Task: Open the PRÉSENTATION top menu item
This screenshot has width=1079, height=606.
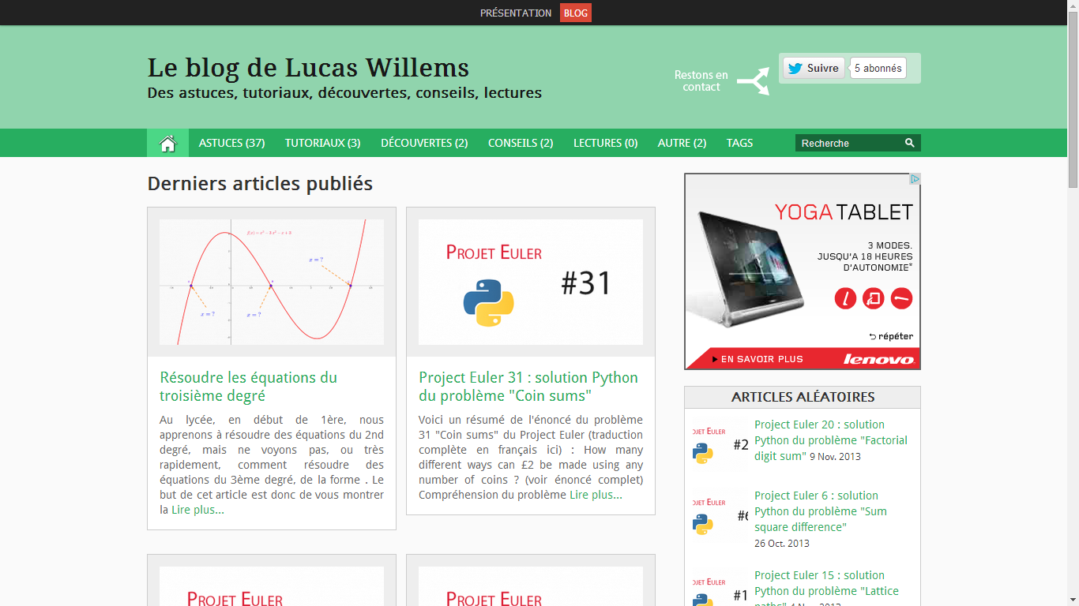Action: 516,13
